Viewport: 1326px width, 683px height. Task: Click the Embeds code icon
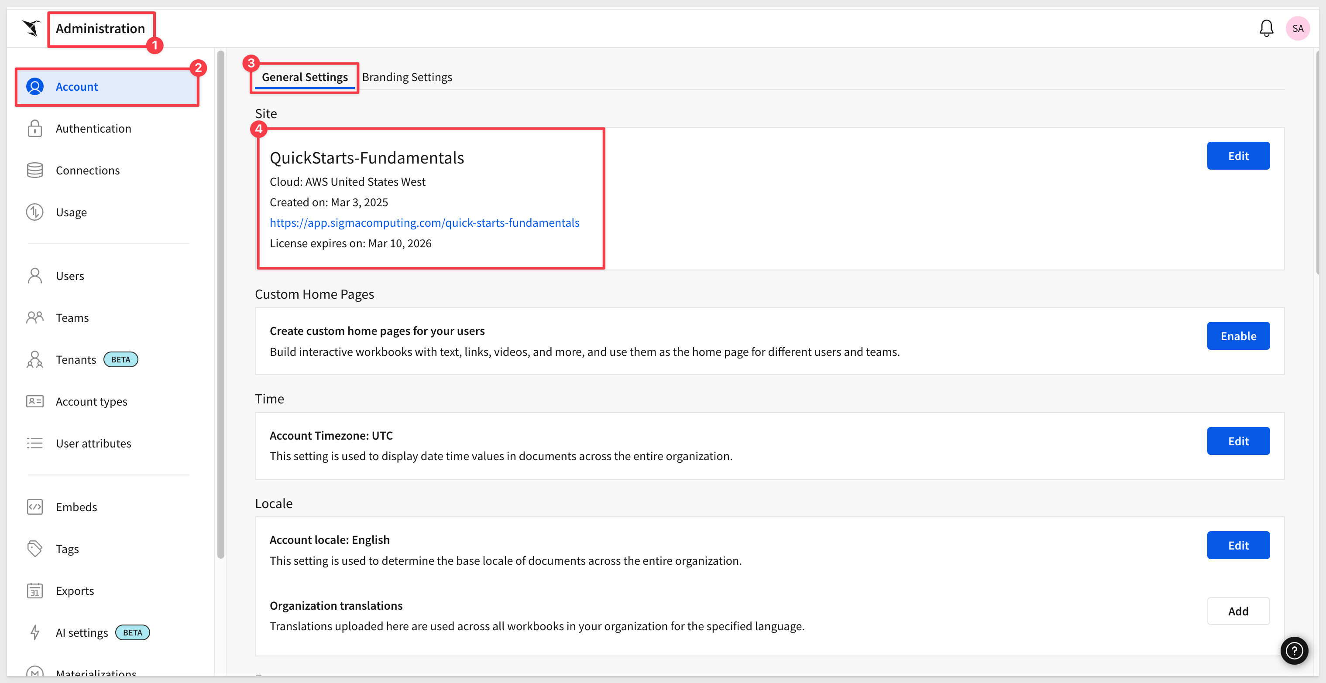34,507
